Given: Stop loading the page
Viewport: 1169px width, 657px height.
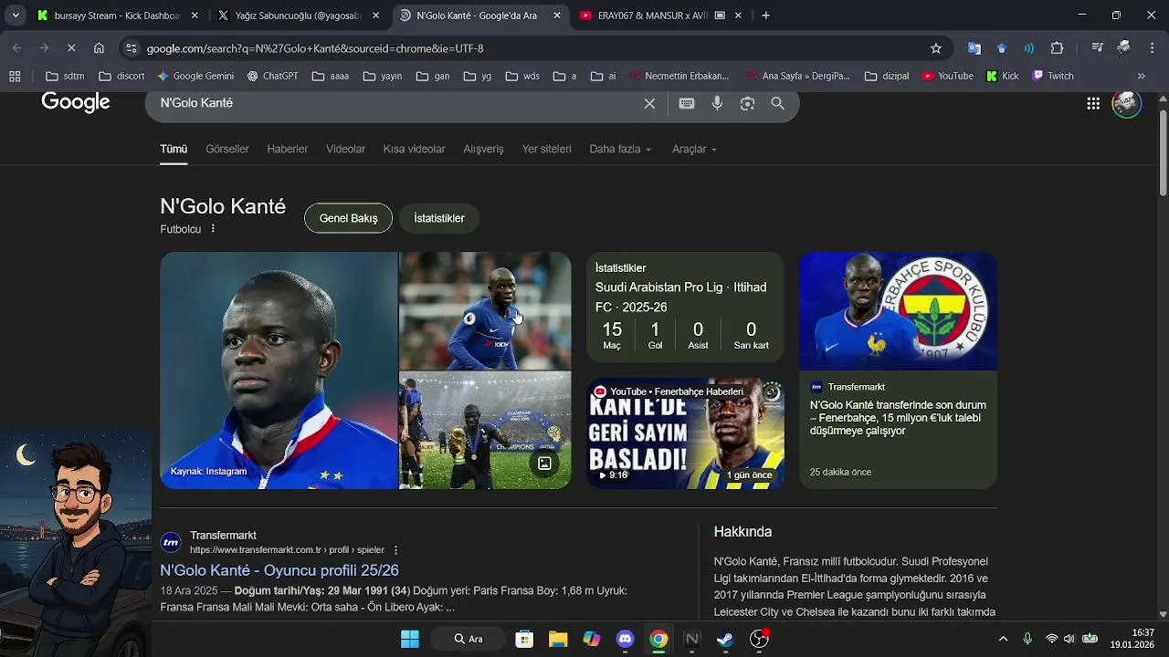Looking at the screenshot, I should 71,48.
